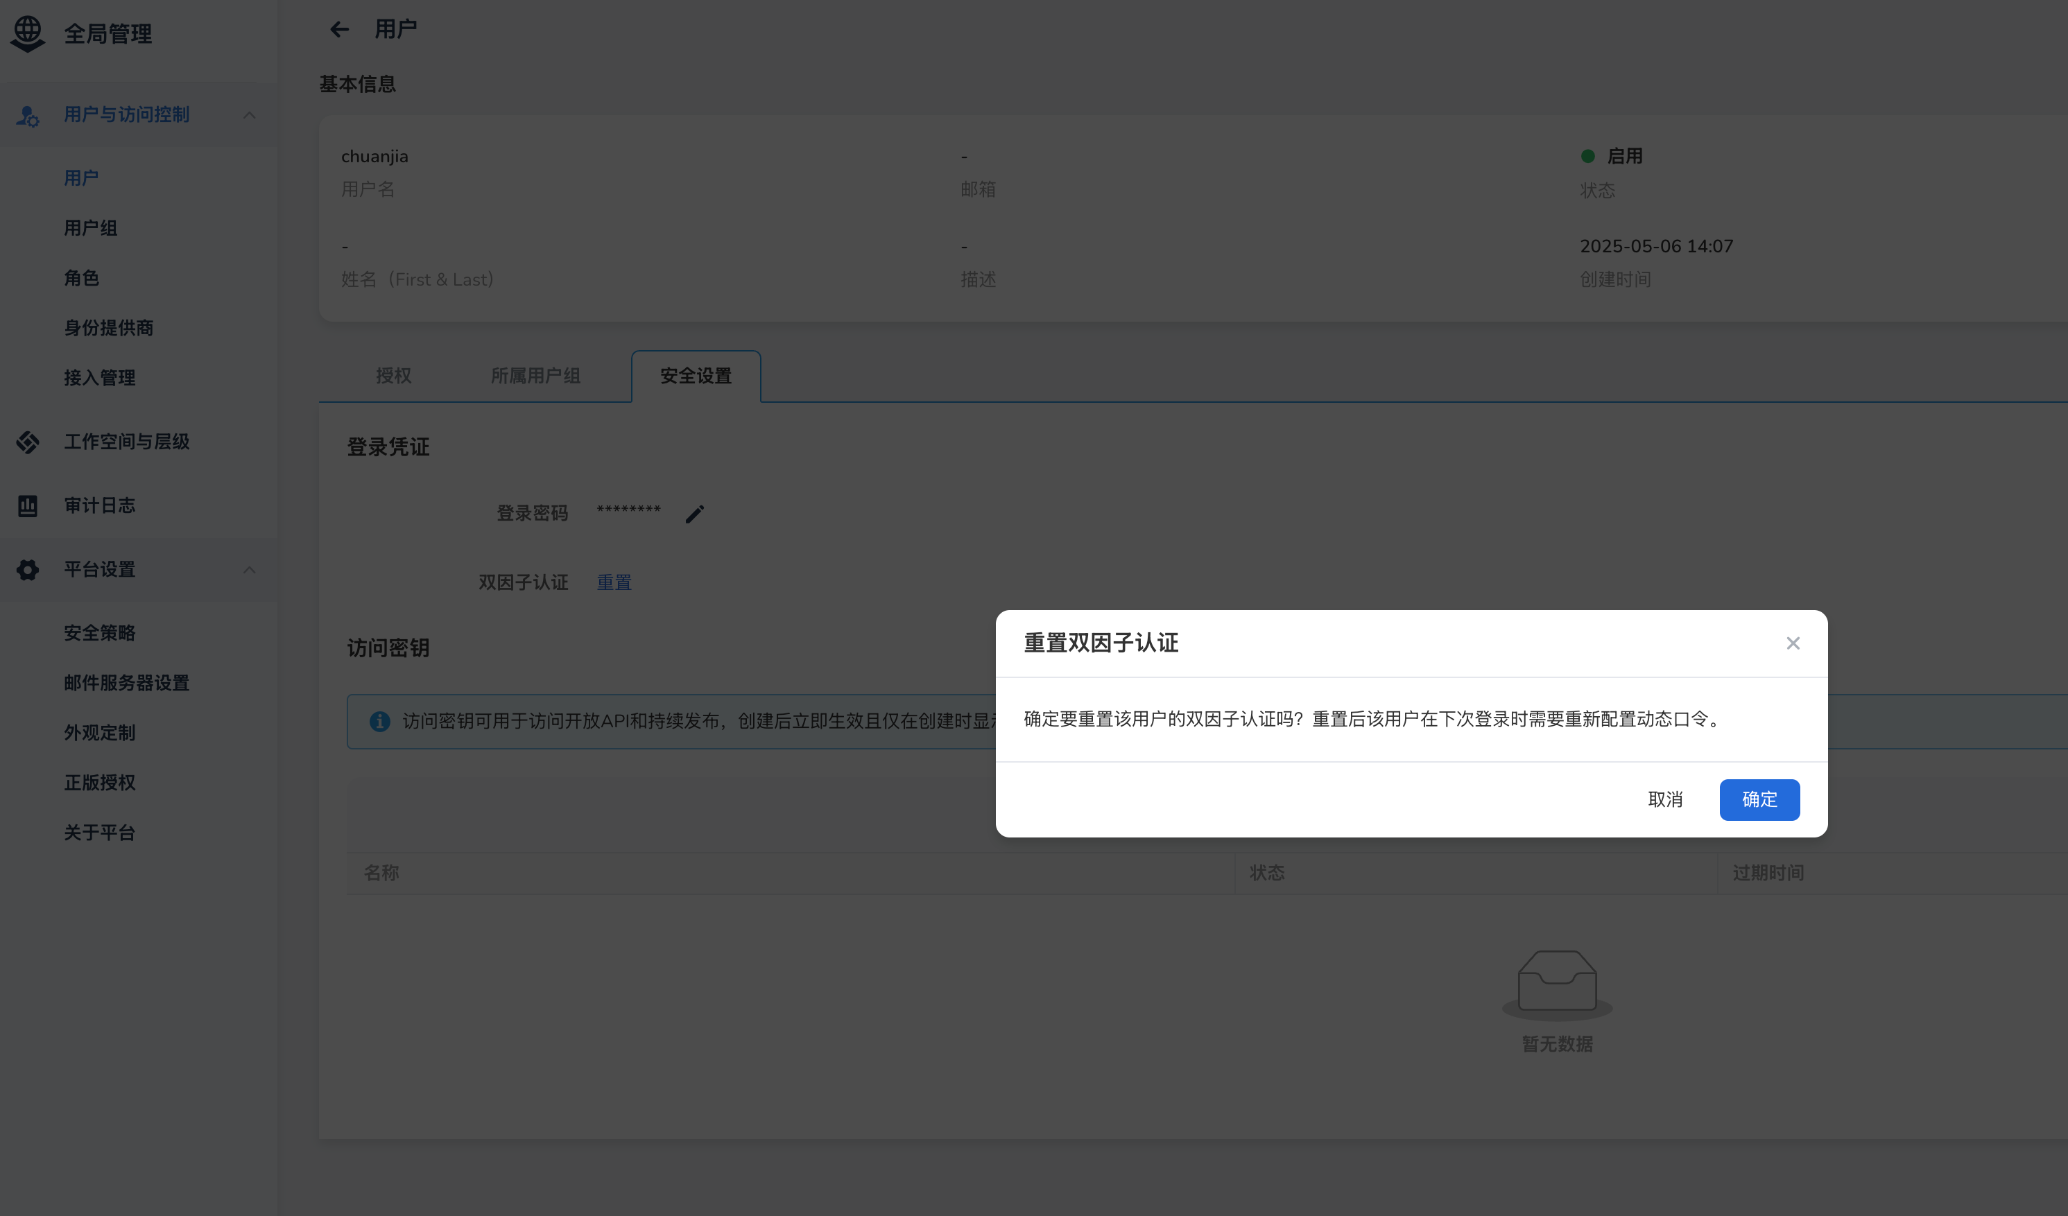
Task: Click the 取消 button in the dialog
Action: tap(1665, 800)
